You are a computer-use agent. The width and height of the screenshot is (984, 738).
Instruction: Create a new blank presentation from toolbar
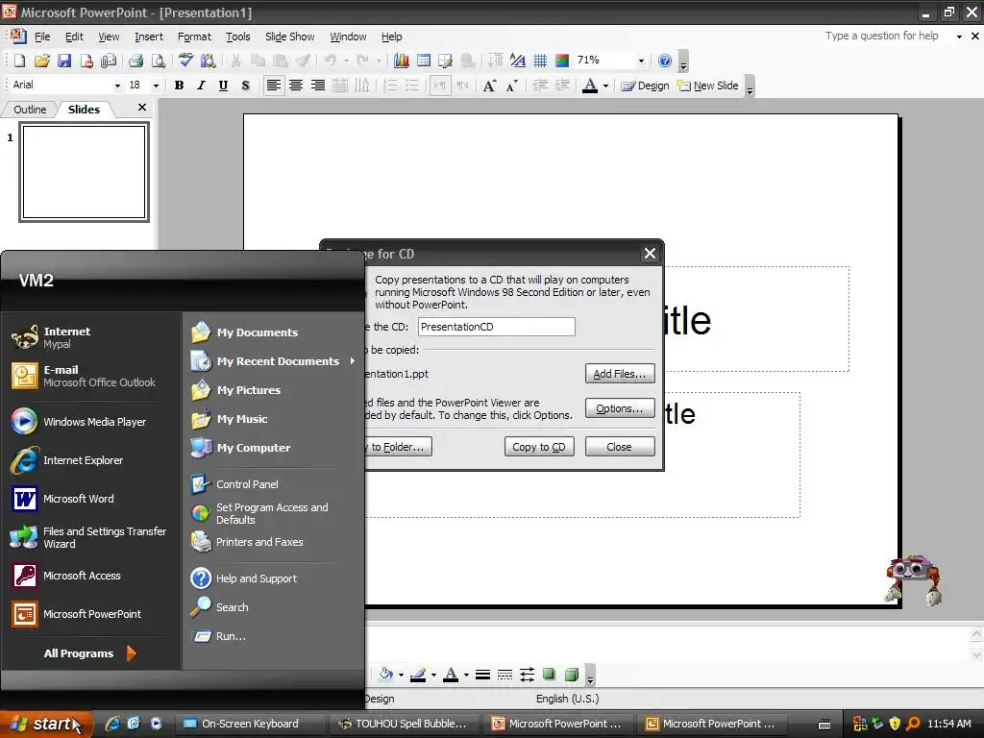point(19,61)
